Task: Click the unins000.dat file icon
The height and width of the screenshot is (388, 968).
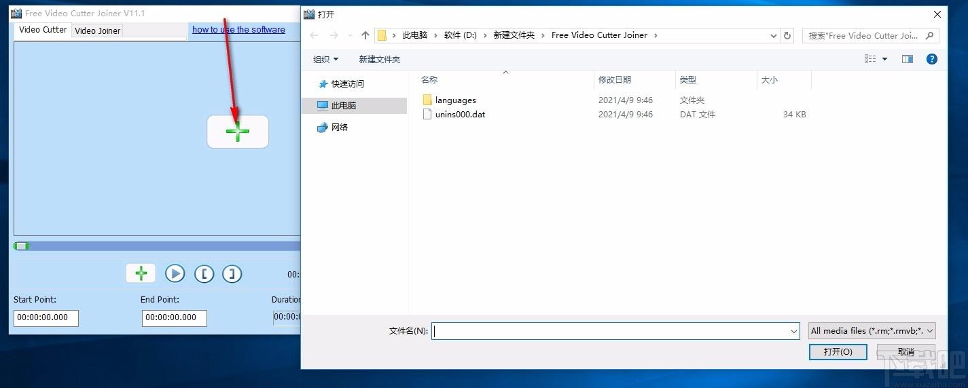Action: [427, 115]
